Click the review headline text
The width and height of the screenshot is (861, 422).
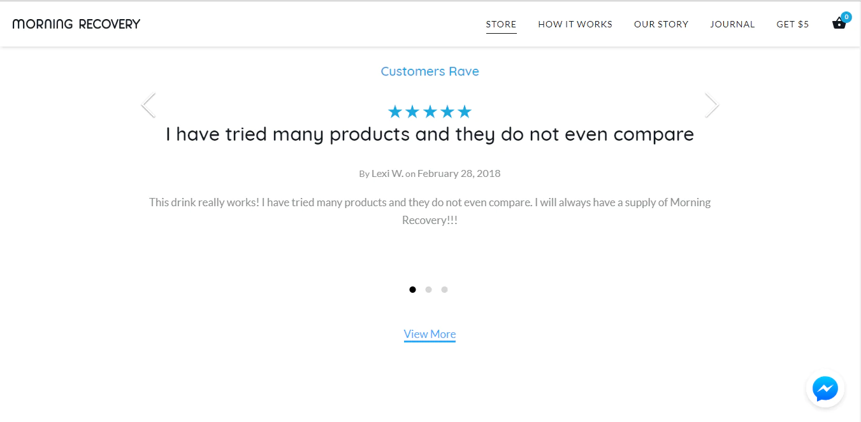tap(430, 134)
